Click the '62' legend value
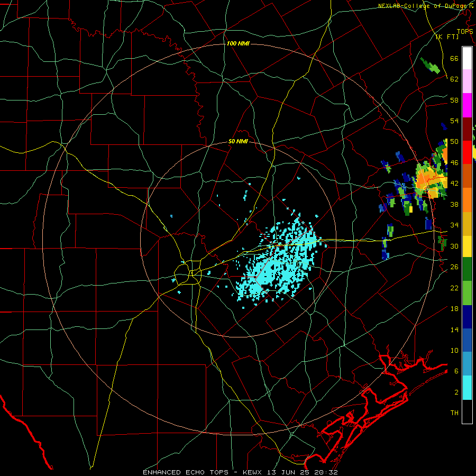Image resolution: width=476 pixels, height=476 pixels. point(454,79)
